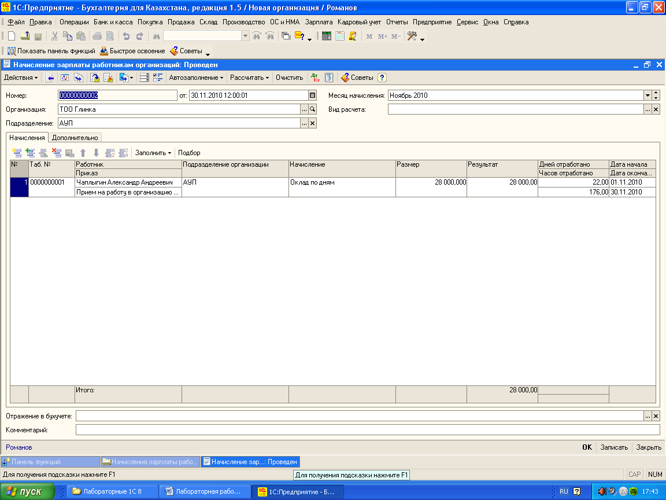Click the New document icon in main toolbar
Screen dimensions: 666x500
point(12,36)
